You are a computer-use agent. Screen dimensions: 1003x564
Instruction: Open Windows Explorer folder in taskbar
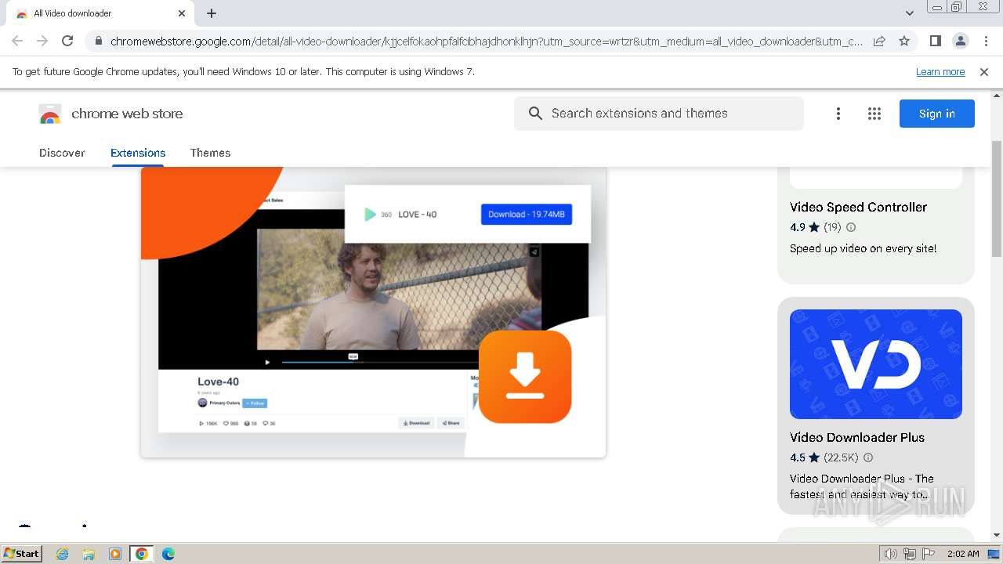tap(89, 554)
